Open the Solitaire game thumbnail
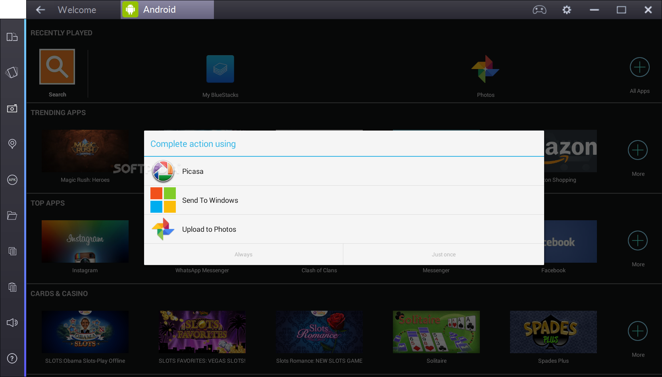The height and width of the screenshot is (377, 662). tap(436, 332)
